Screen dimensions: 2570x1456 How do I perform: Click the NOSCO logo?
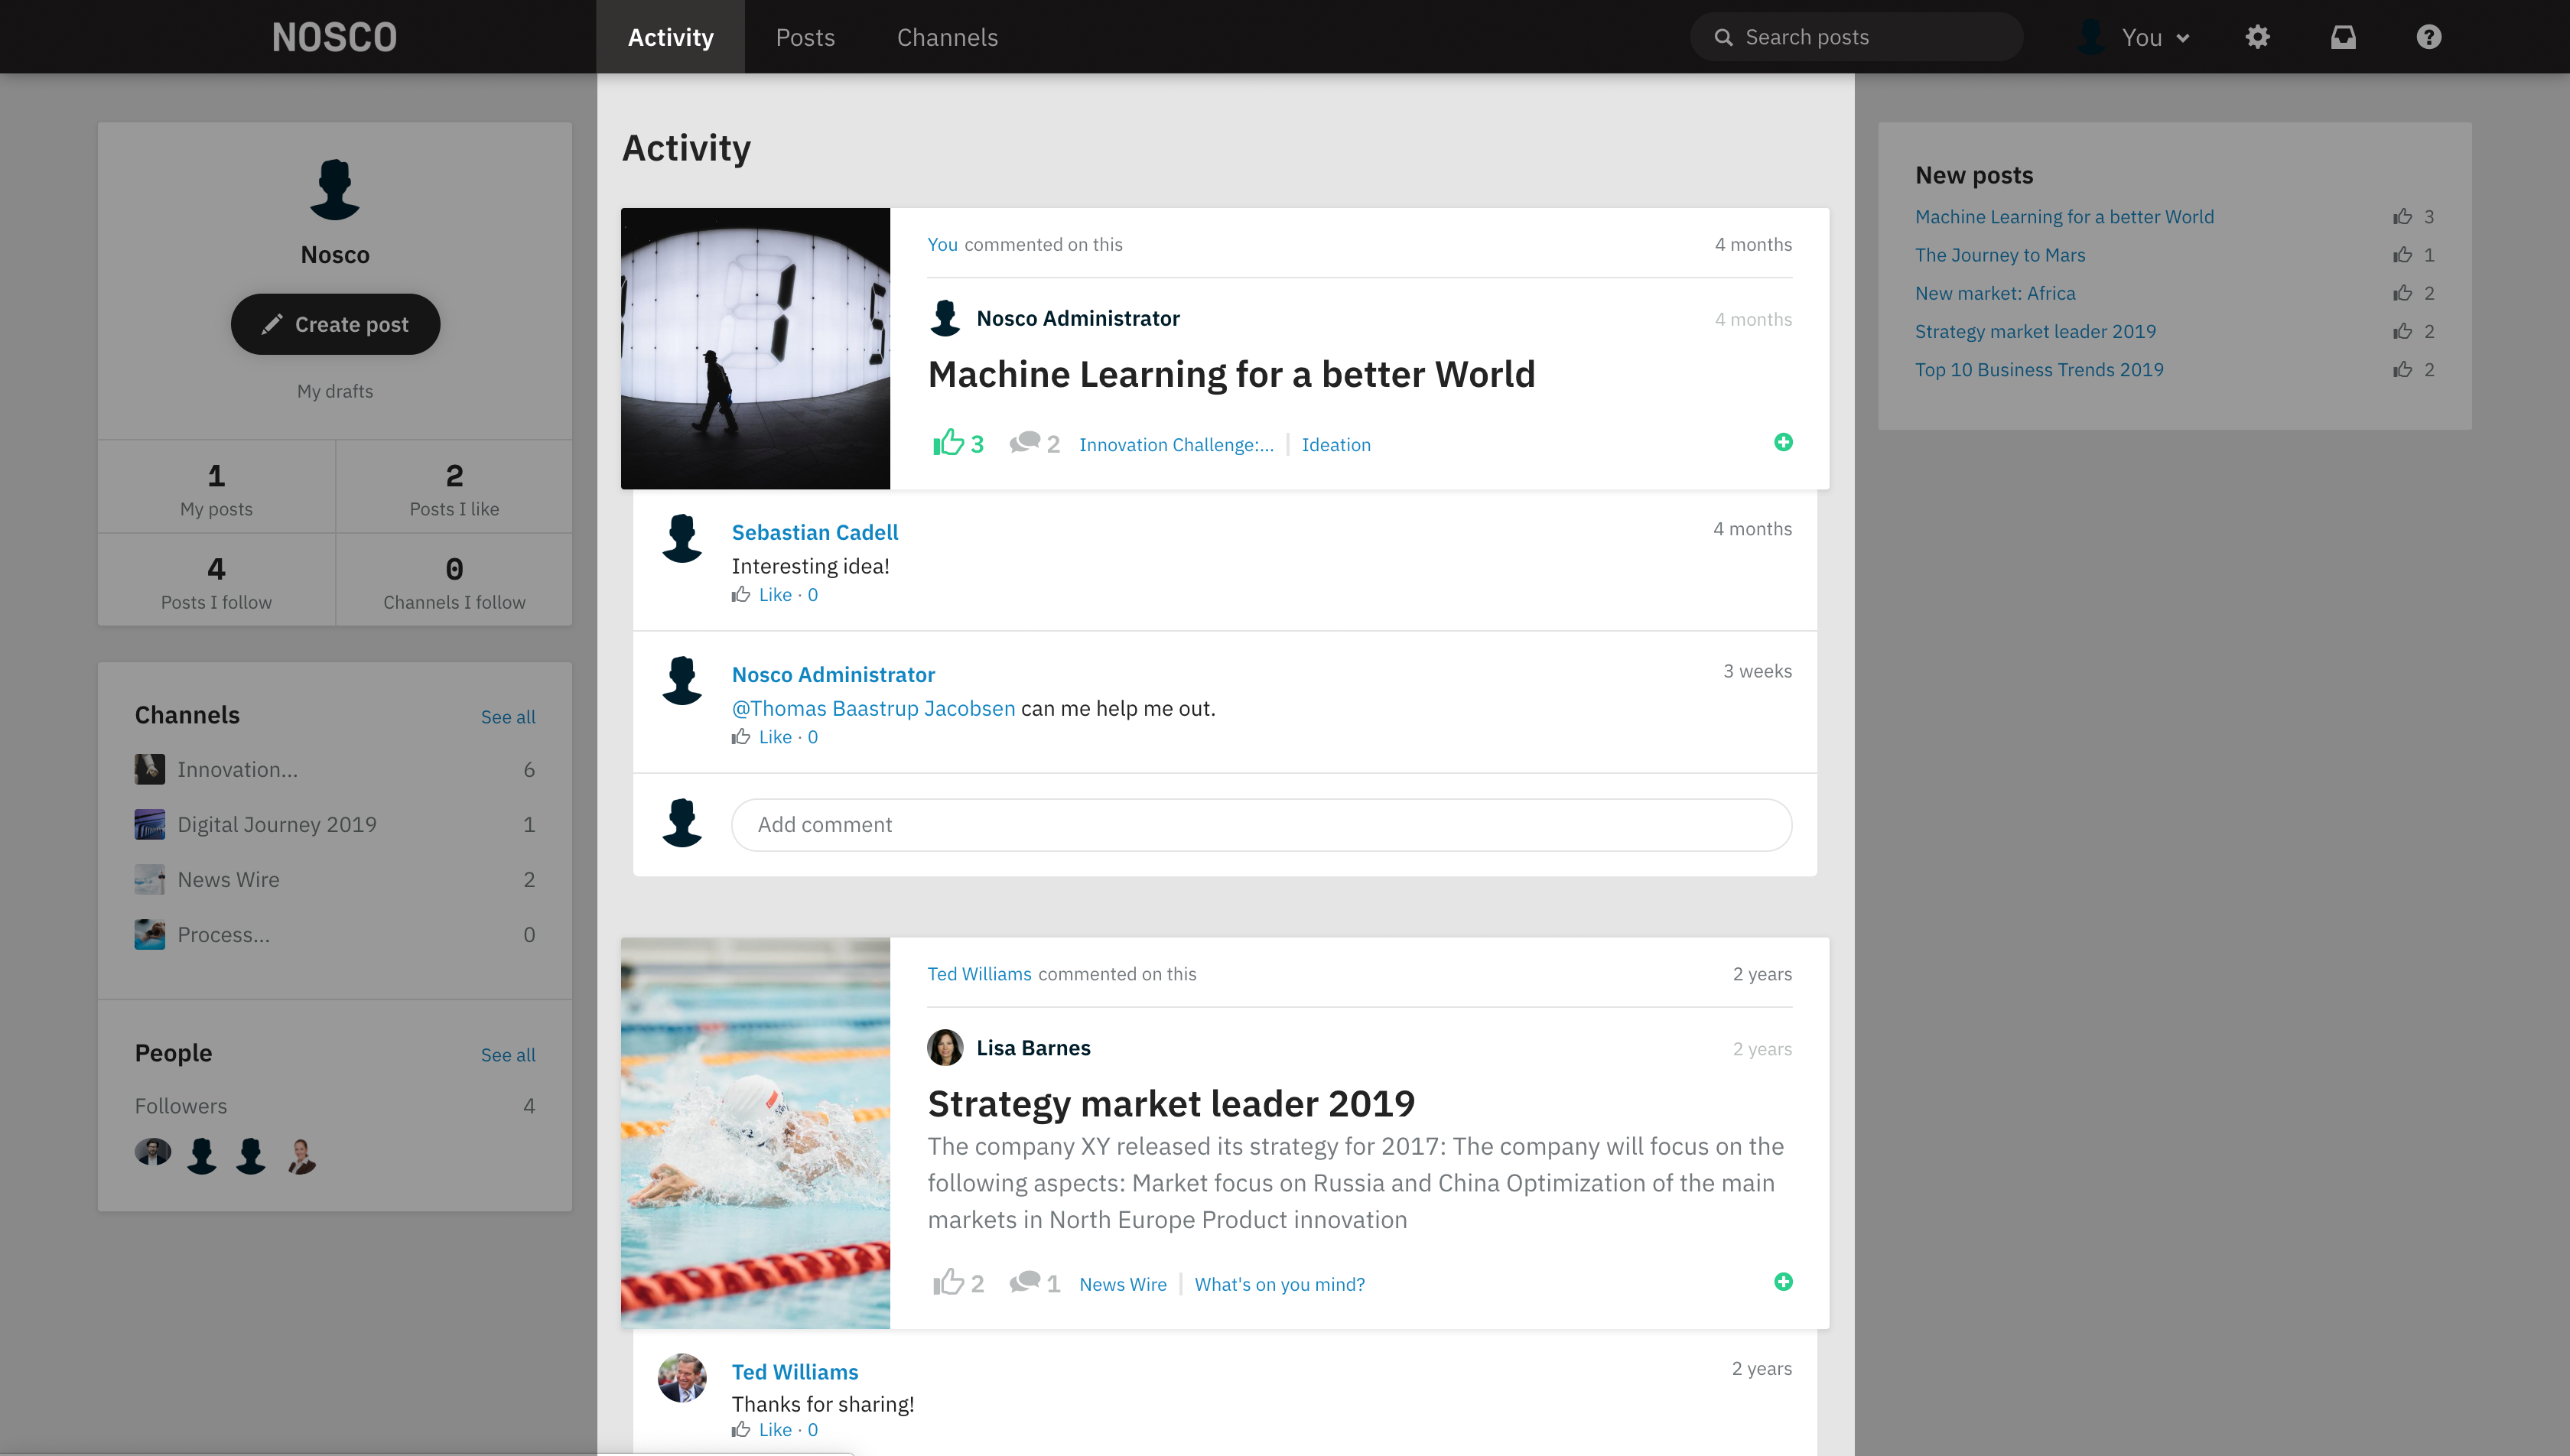334,37
